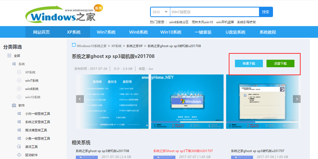Screen dimensions: 318x159
Task: Select the XP系统 radio option
Action: (19, 72)
